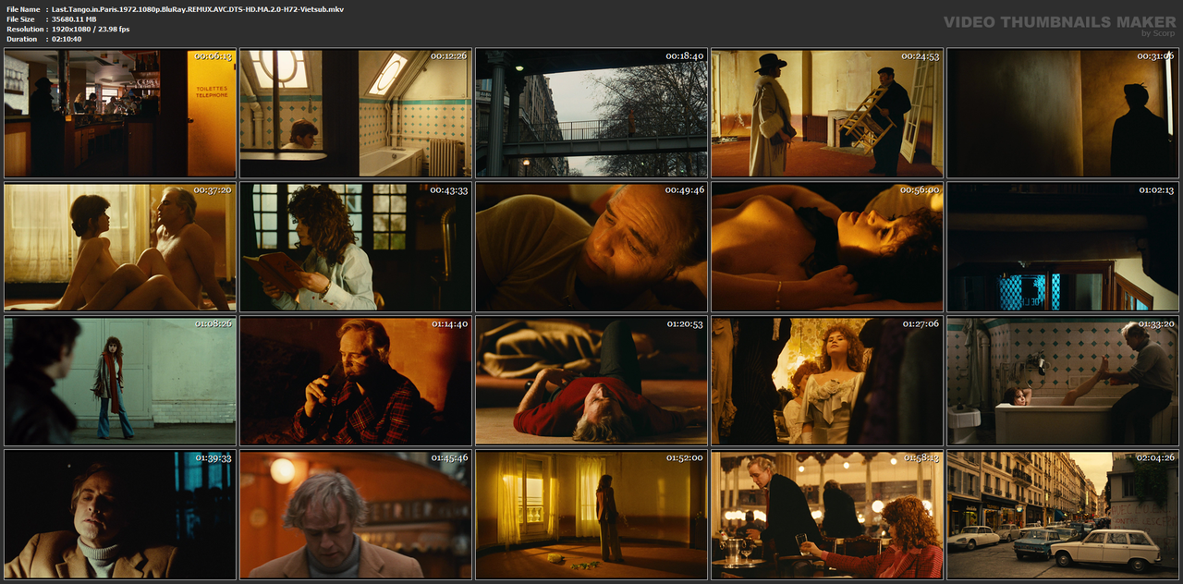Viewport: 1183px width, 584px height.
Task: Click the 'File Size' label
Action: 20,18
